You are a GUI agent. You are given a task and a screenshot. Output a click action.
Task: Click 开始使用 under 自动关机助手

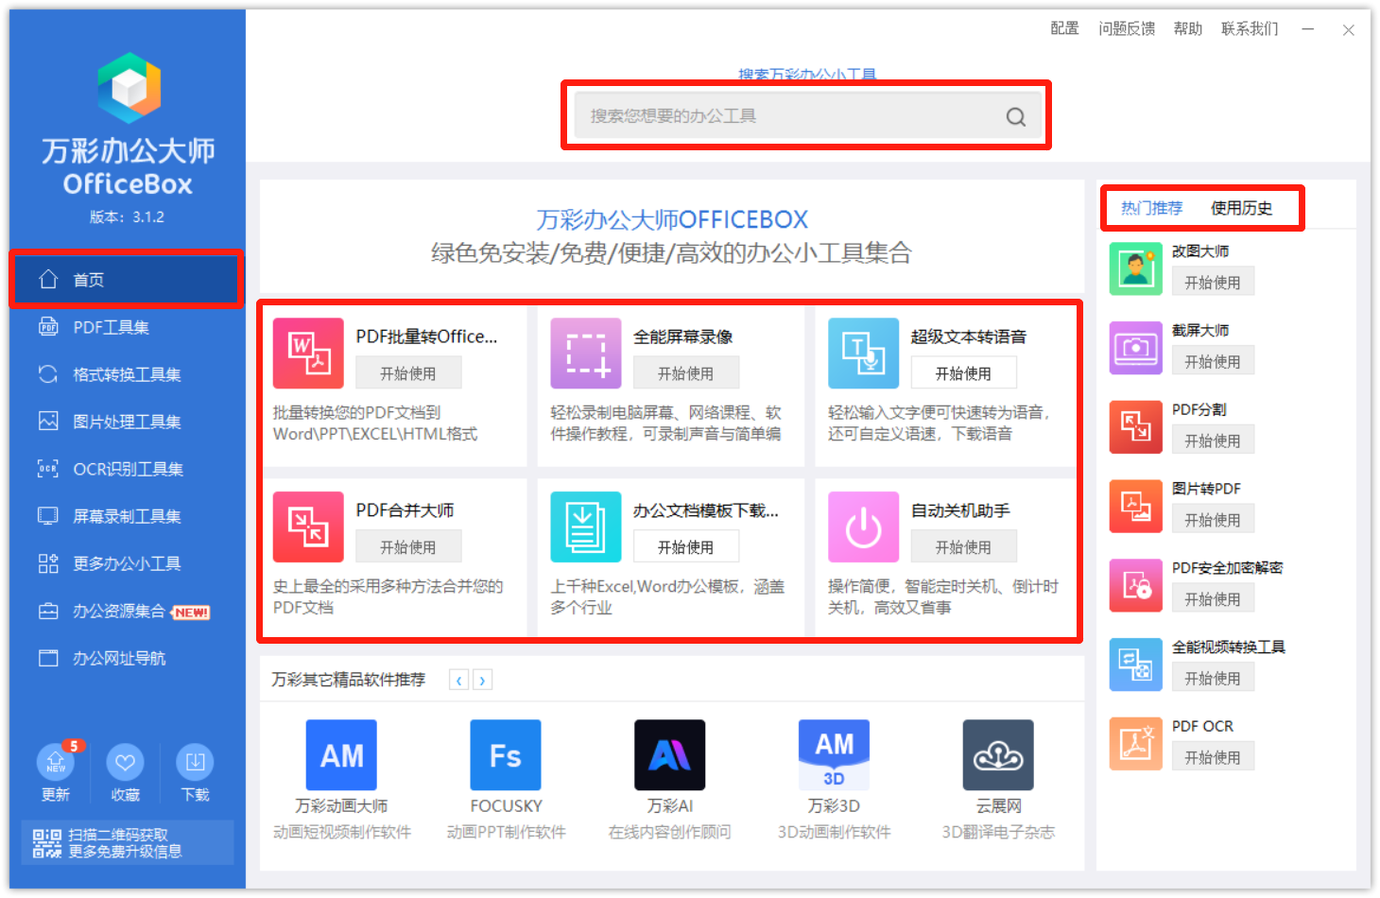[963, 547]
